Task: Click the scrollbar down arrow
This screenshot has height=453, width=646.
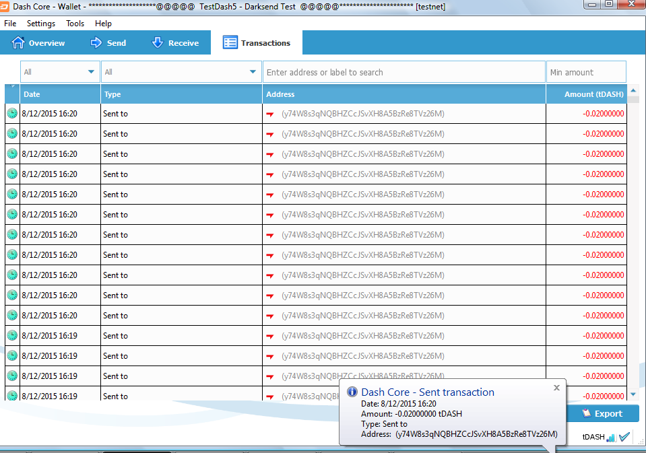Action: pos(633,394)
